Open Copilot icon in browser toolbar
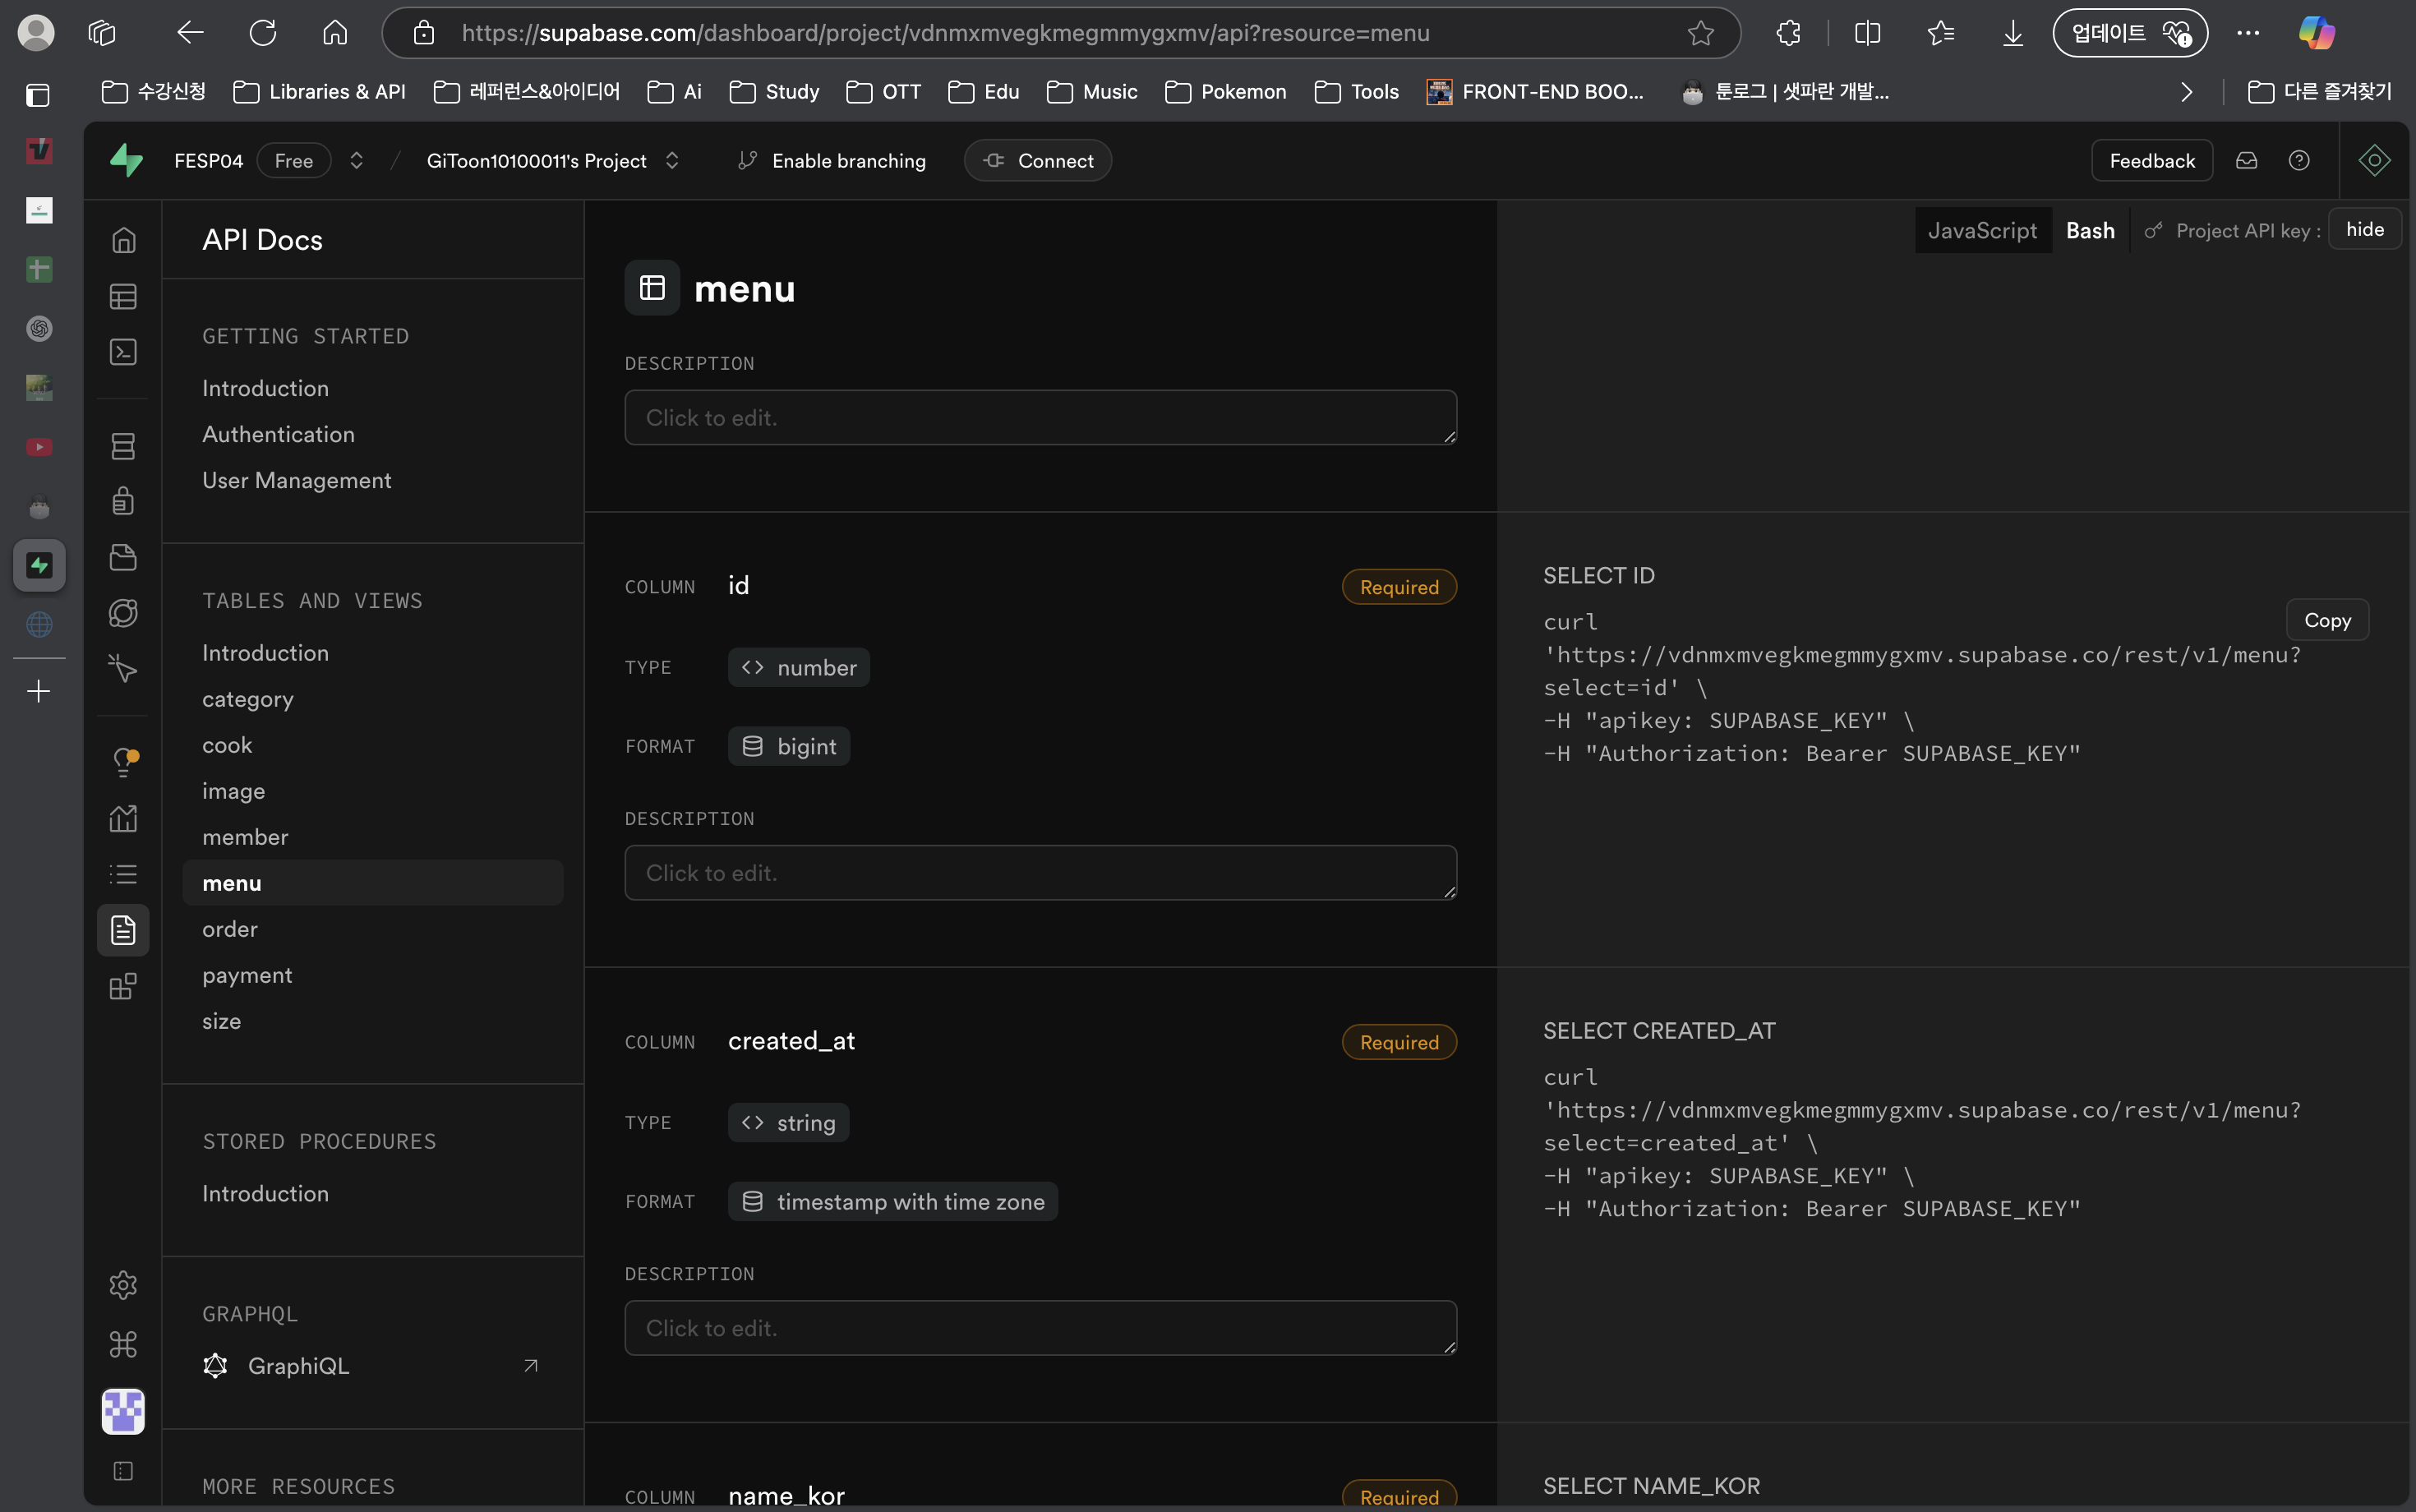The width and height of the screenshot is (2416, 1512). tap(2316, 33)
